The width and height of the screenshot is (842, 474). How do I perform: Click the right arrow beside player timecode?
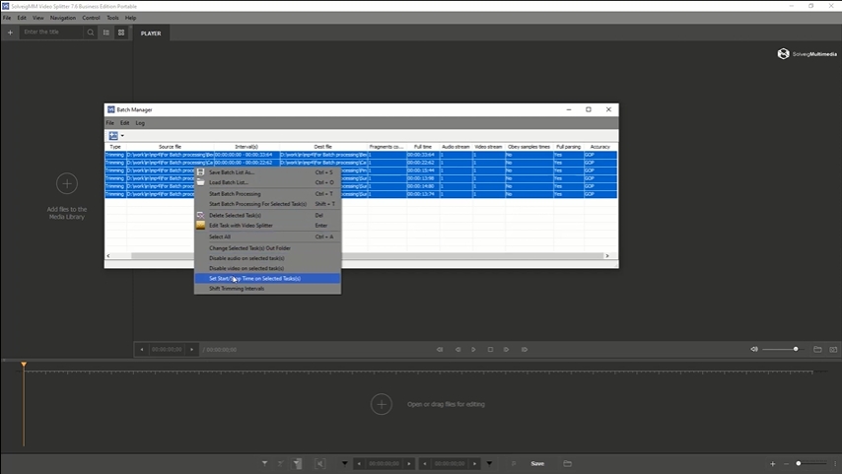pyautogui.click(x=191, y=350)
